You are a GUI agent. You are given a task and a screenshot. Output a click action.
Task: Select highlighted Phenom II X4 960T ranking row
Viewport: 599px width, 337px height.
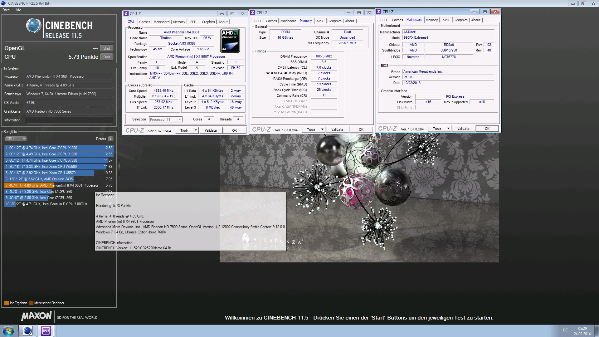59,185
